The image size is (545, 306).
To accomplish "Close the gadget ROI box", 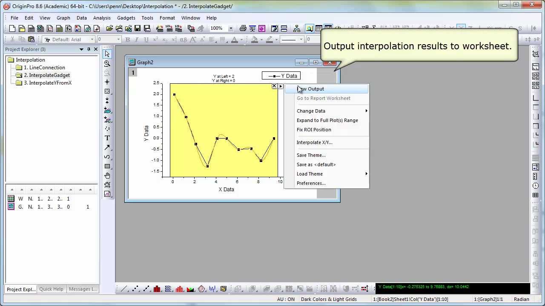I will coord(274,86).
